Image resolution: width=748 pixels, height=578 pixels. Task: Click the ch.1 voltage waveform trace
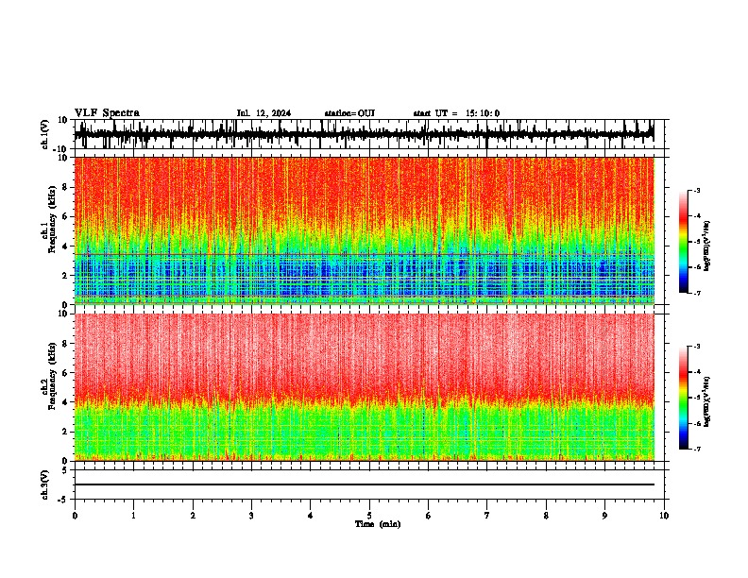tap(364, 134)
